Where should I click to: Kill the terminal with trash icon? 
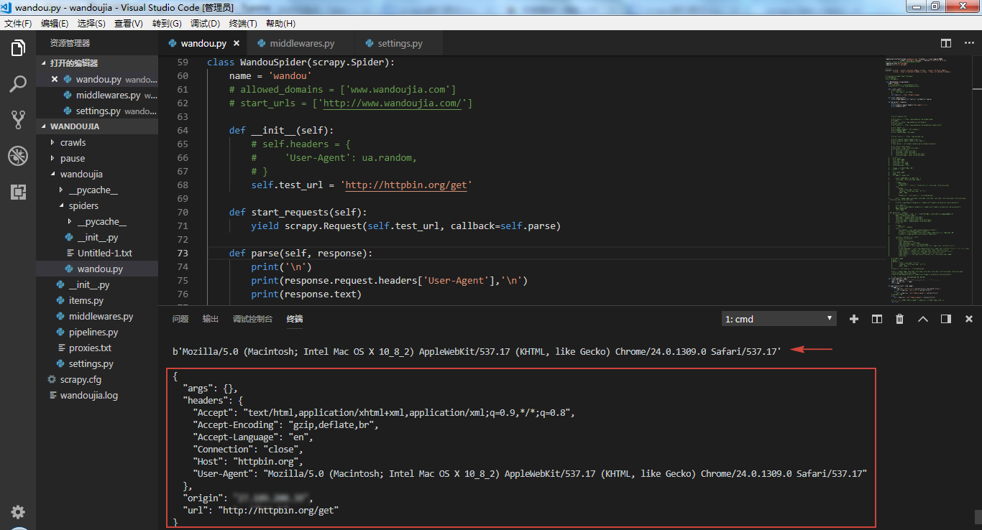[900, 319]
